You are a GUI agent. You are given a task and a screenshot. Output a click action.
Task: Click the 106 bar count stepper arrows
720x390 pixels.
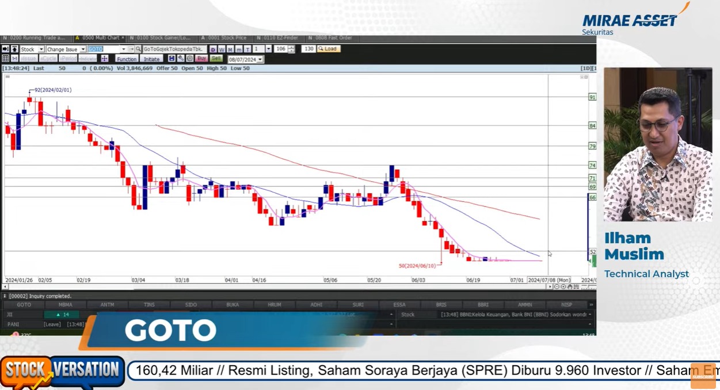click(291, 49)
